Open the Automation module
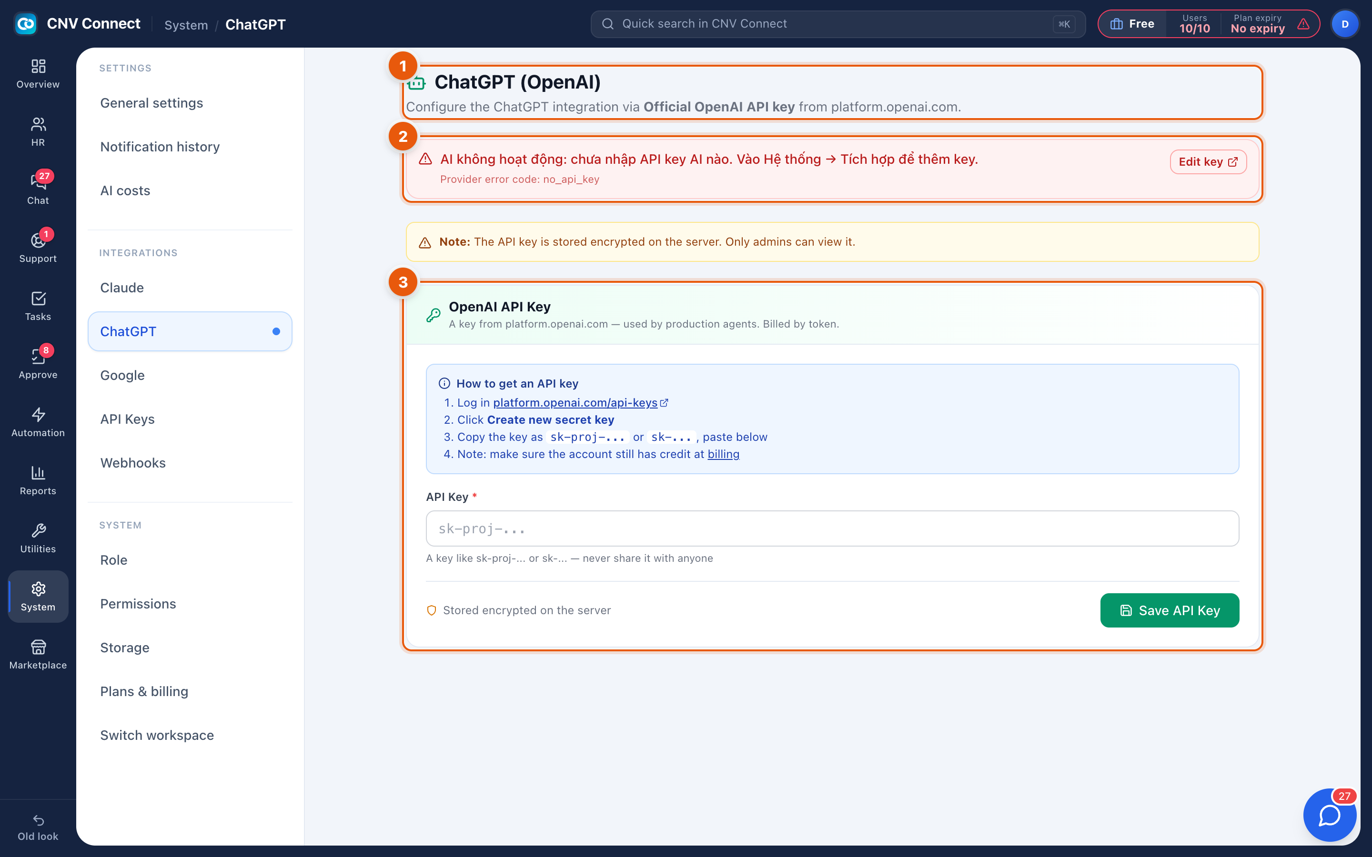Screen dimensions: 1372x857 [38, 422]
